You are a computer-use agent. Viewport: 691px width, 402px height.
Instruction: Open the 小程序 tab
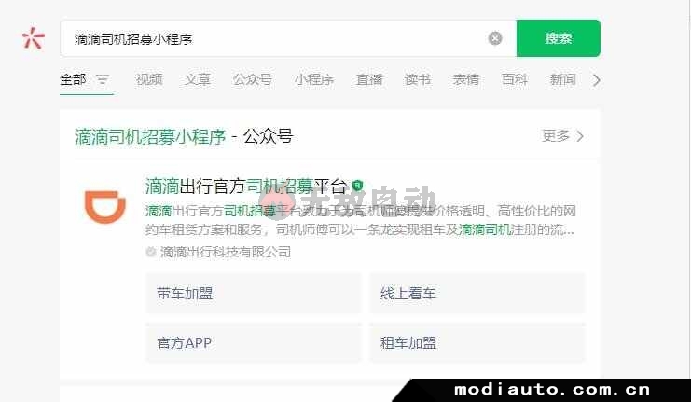(x=314, y=80)
